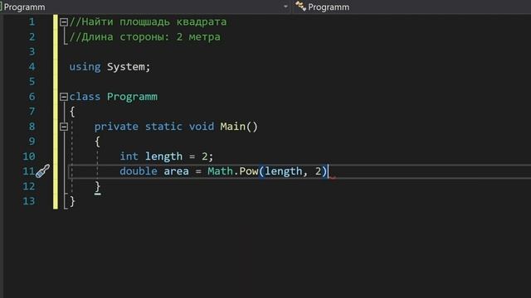Click 'Pow' method call on line 11
Screen dimensions: 531x298
249,171
